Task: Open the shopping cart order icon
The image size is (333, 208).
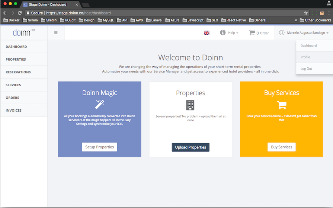Action: coord(252,33)
